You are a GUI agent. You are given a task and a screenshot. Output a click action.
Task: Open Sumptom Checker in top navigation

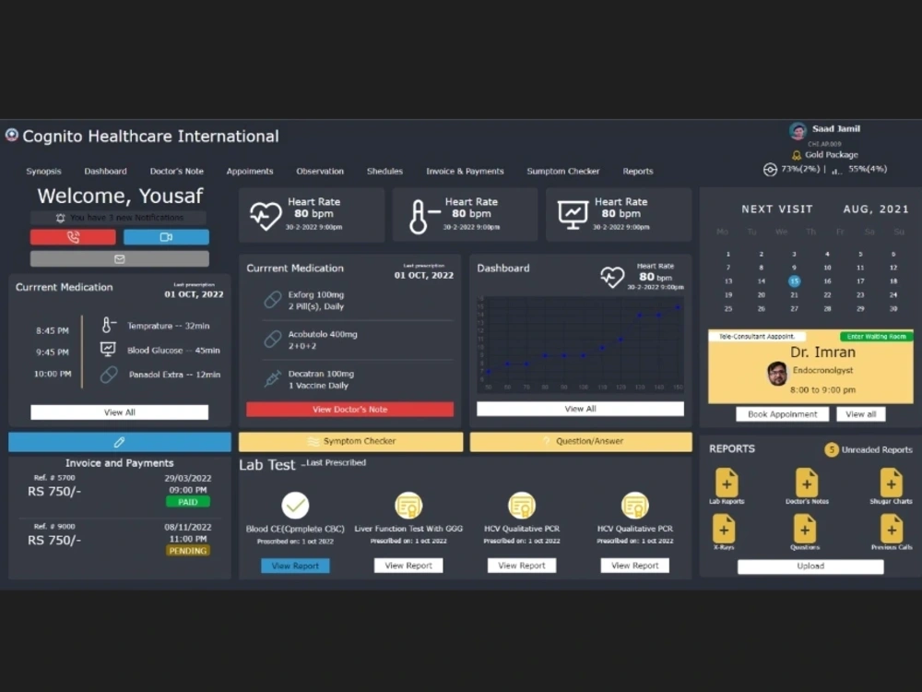(563, 172)
